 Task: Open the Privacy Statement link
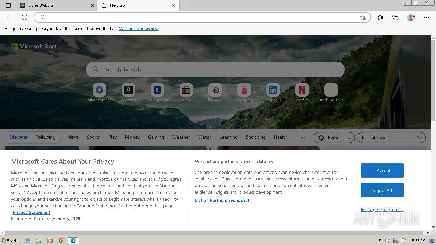click(x=31, y=212)
